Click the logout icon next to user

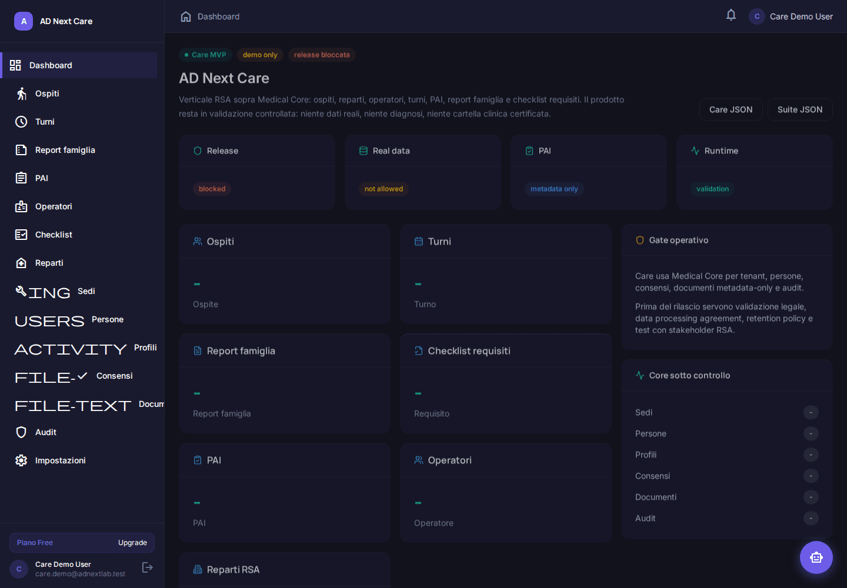pyautogui.click(x=148, y=567)
